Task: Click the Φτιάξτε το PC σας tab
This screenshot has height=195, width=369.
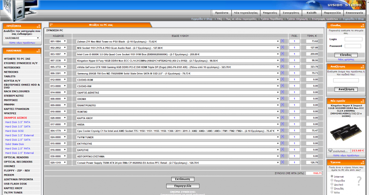Action: click(x=101, y=25)
